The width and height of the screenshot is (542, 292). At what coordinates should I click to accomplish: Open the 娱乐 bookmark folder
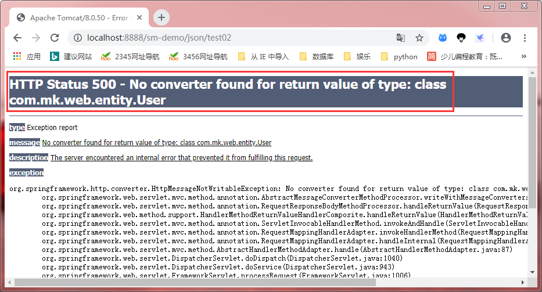[357, 57]
